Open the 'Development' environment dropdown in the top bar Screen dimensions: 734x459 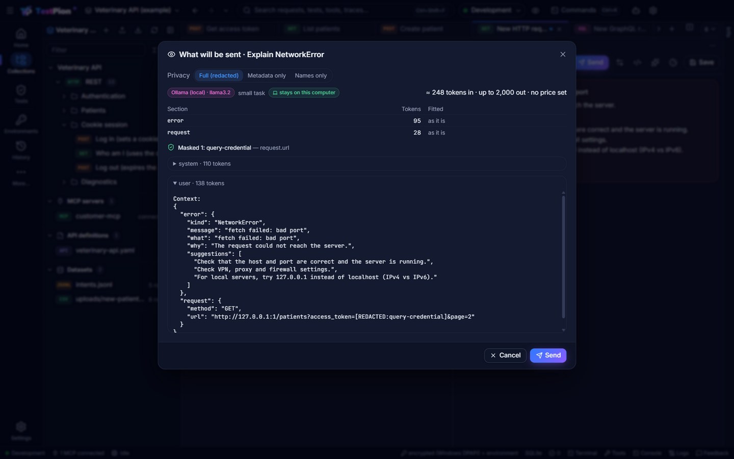(491, 10)
